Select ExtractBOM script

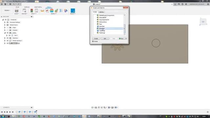pos(103,17)
